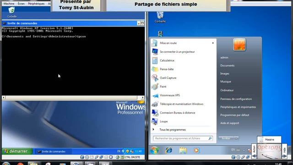Click Windows 7 VM USB status icon
Screen dimensions: 293x165
click(x=243, y=157)
